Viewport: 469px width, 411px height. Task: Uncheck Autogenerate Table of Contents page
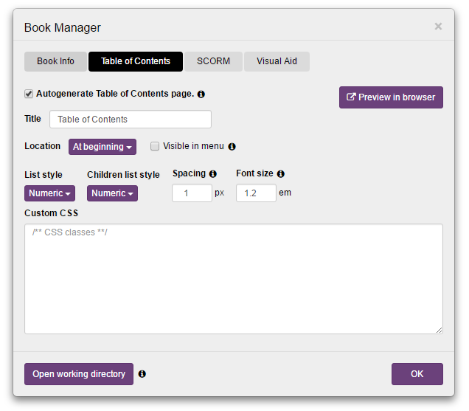pyautogui.click(x=29, y=94)
